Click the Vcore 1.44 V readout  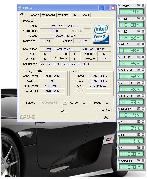point(131,12)
